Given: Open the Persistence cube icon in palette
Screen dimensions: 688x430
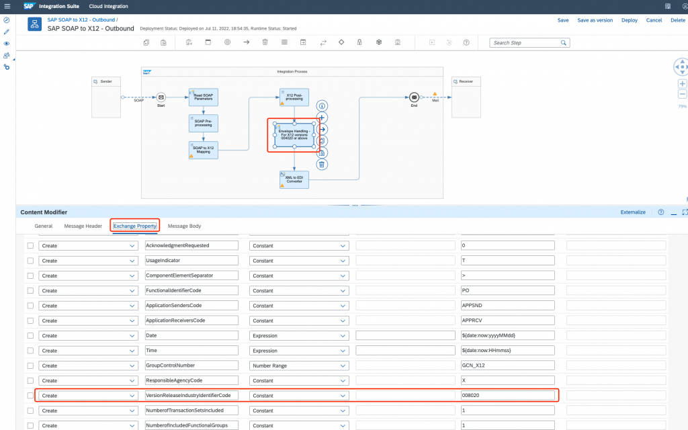Looking at the screenshot, I should (x=379, y=42).
